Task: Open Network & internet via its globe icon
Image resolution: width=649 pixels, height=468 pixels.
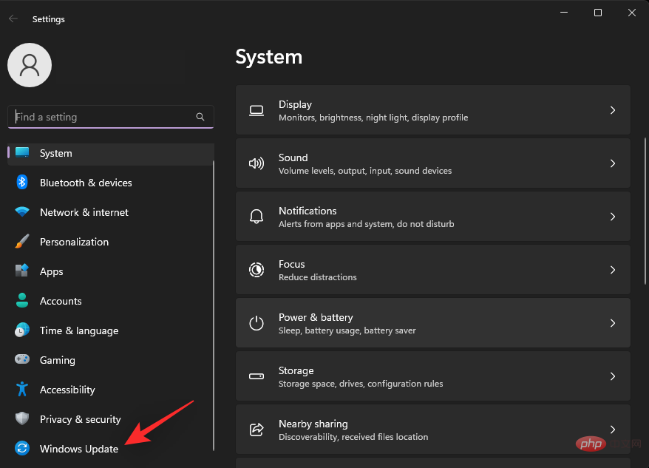Action: pyautogui.click(x=21, y=212)
